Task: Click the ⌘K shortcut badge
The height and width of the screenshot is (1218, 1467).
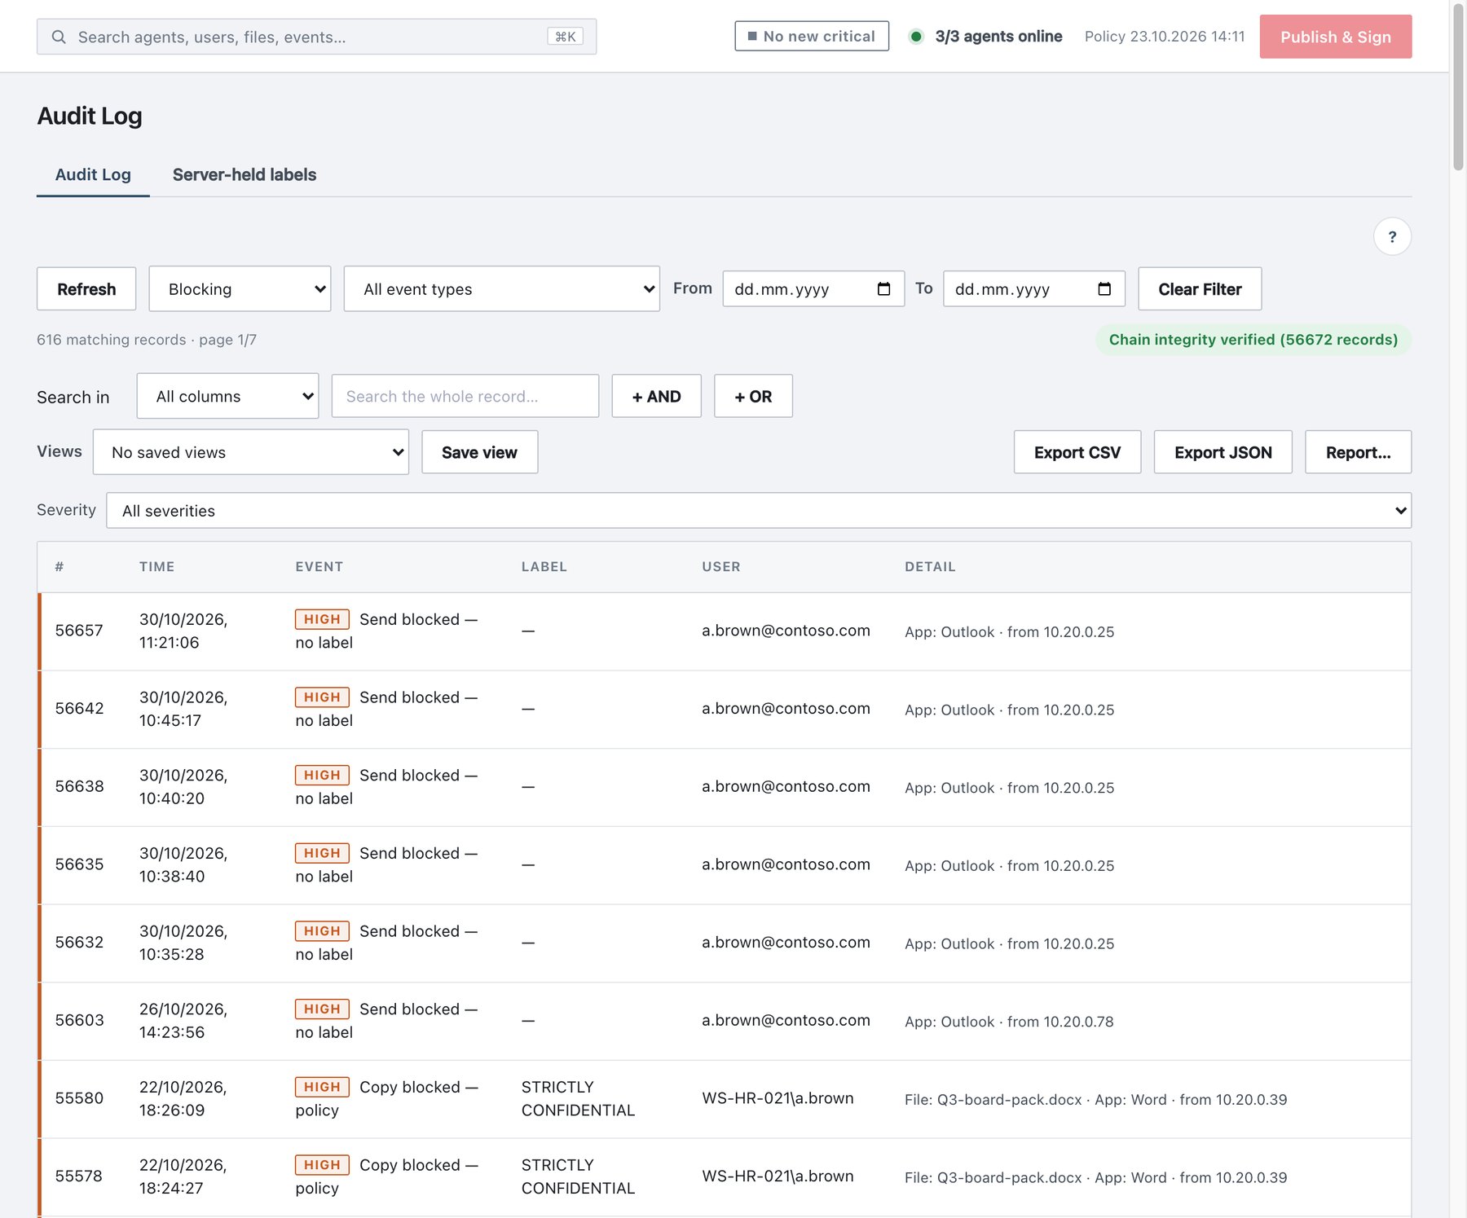Action: point(566,37)
